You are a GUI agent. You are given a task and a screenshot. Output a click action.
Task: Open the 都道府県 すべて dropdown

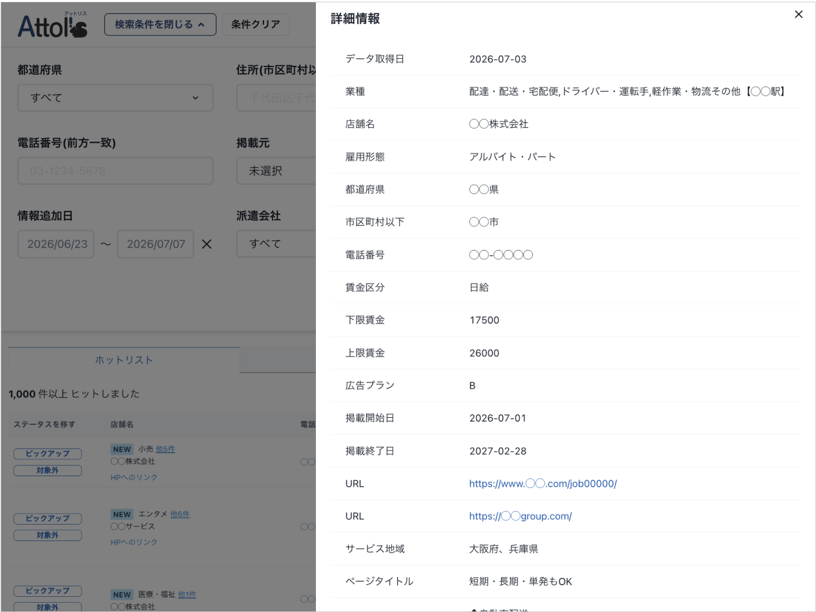coord(115,98)
